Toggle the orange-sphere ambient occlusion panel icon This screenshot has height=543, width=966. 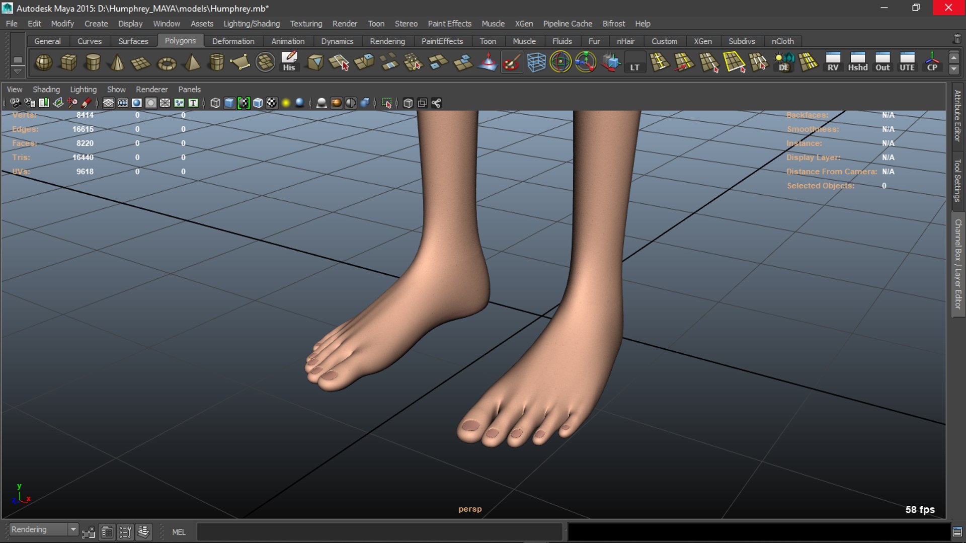(336, 103)
